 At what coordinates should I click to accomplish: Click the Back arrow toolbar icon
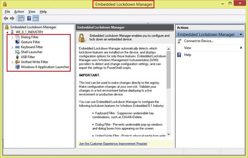6,19
